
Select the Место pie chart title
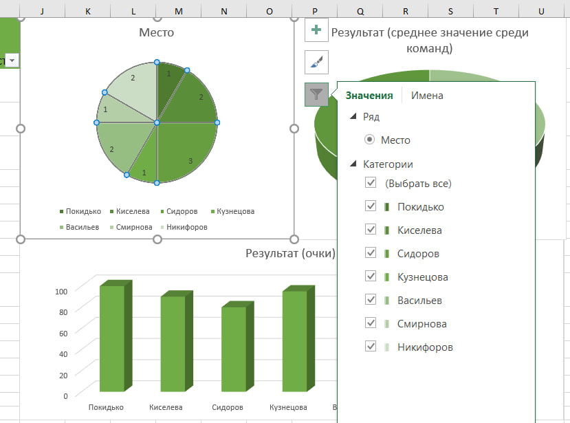157,32
